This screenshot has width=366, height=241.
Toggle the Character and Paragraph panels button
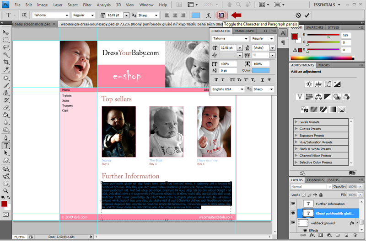[222, 15]
